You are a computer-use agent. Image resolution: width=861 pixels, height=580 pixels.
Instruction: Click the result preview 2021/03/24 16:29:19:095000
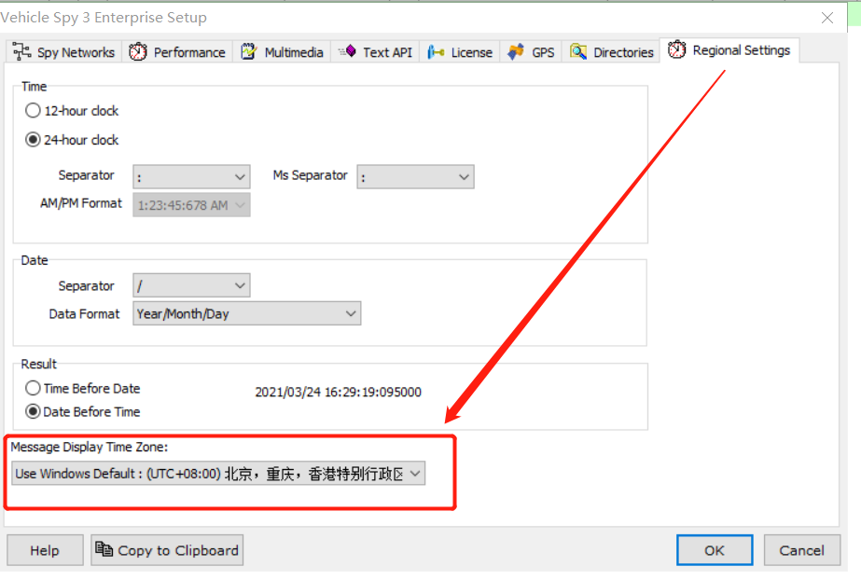point(339,392)
